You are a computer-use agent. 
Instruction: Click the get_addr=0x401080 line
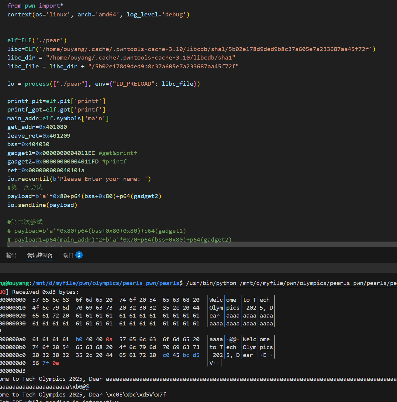point(37,127)
